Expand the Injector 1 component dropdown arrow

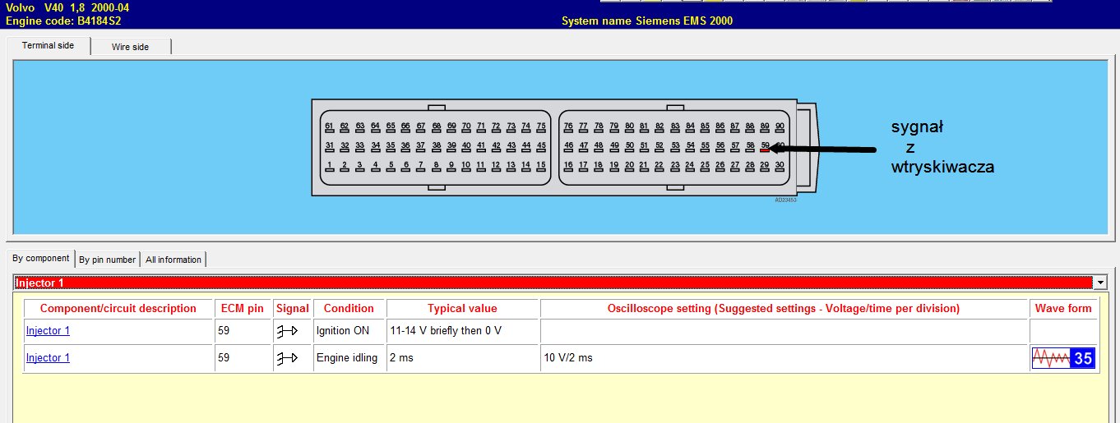point(1099,283)
